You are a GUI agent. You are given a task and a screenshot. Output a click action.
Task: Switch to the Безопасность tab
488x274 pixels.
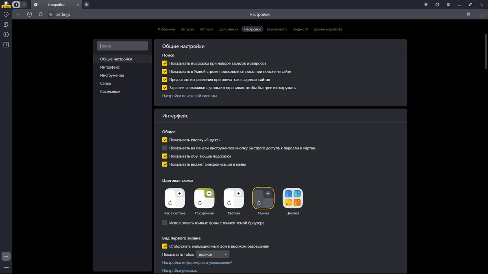(x=277, y=29)
